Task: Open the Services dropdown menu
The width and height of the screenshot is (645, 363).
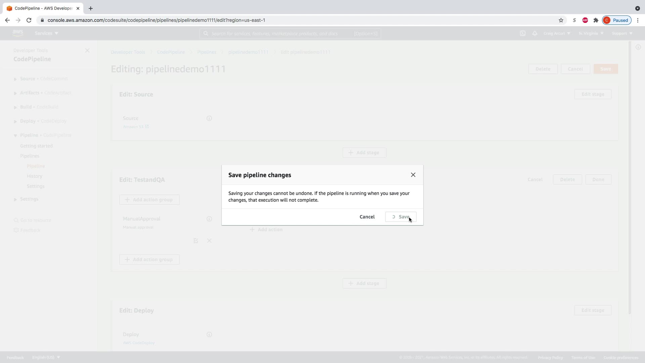Action: tap(46, 33)
